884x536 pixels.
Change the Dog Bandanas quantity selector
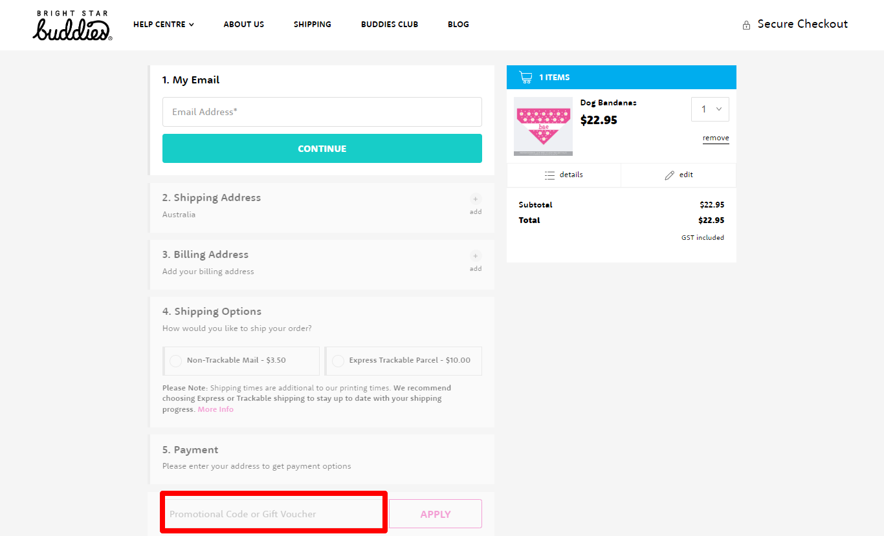pyautogui.click(x=710, y=109)
